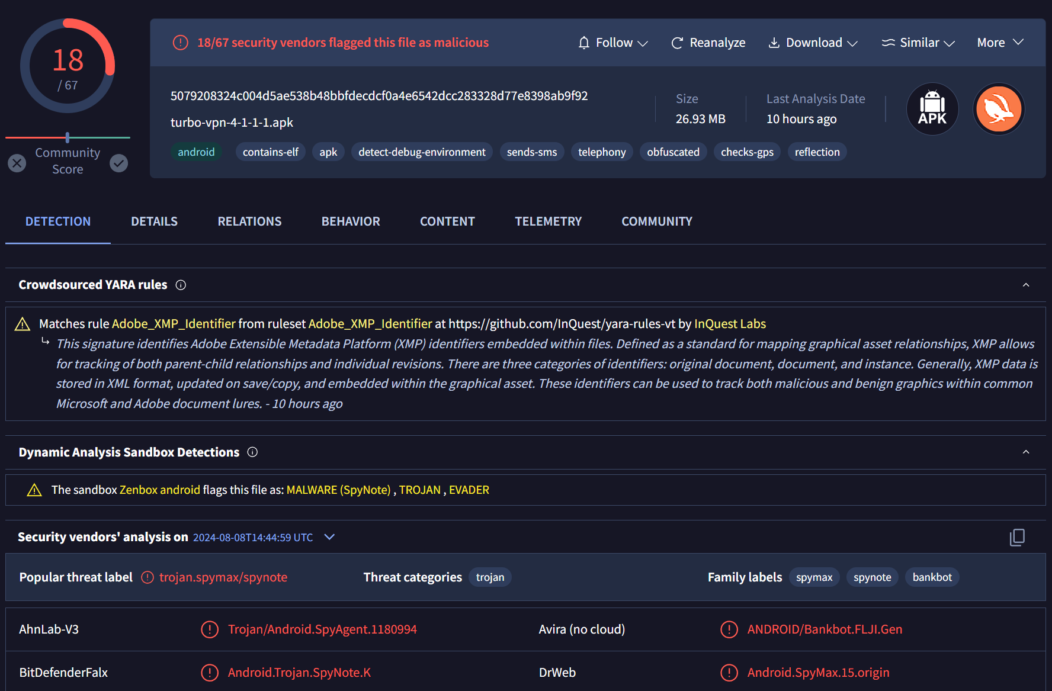Click the Community Score slider marker
Image resolution: width=1052 pixels, height=691 pixels.
[68, 137]
